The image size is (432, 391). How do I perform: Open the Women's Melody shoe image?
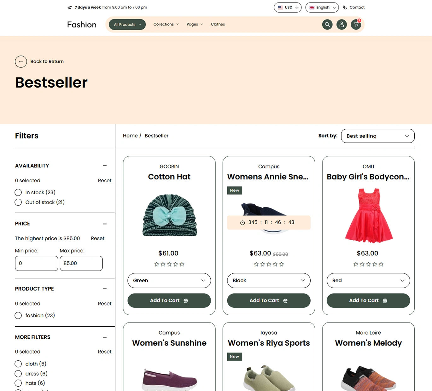[368, 378]
